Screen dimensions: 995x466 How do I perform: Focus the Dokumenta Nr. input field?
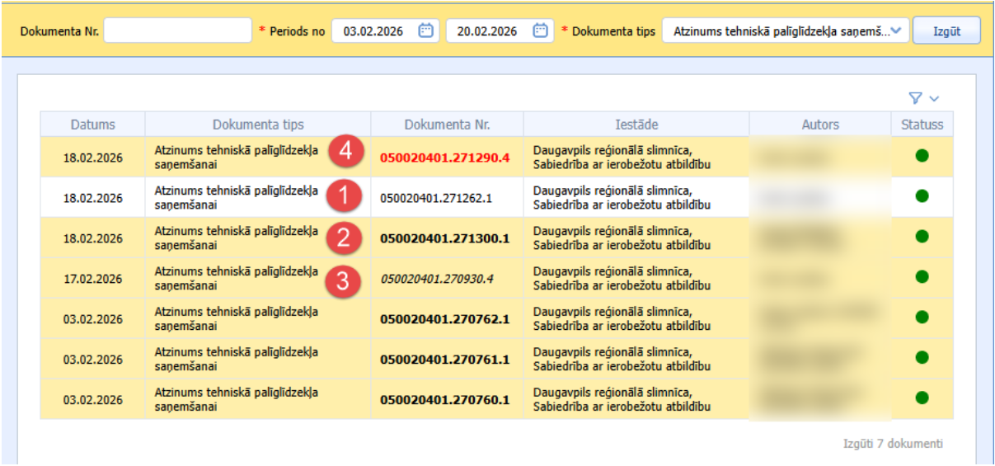point(177,31)
